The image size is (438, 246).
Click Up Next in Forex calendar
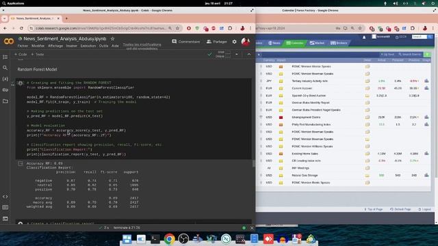387,55
